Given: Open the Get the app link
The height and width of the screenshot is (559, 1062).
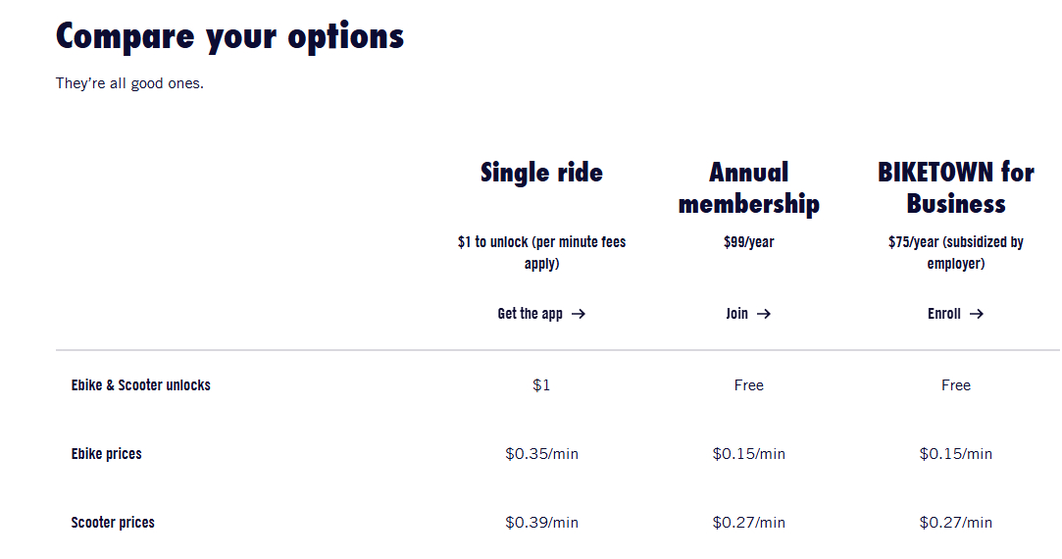Looking at the screenshot, I should tap(531, 314).
